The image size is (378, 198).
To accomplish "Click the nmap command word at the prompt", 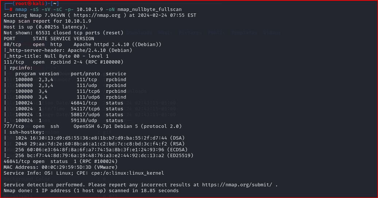I will (x=21, y=9).
